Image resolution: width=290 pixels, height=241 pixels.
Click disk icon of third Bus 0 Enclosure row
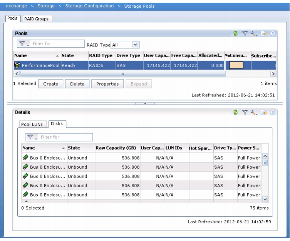[x=25, y=176]
